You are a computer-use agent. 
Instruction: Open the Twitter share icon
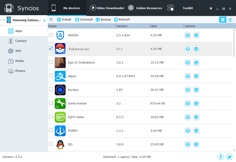click(229, 157)
